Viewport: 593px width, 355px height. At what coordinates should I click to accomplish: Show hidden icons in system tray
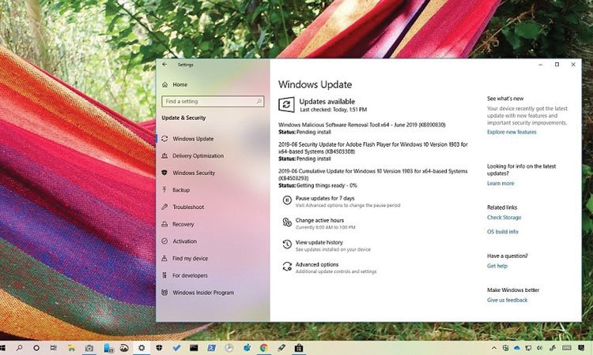[494, 347]
